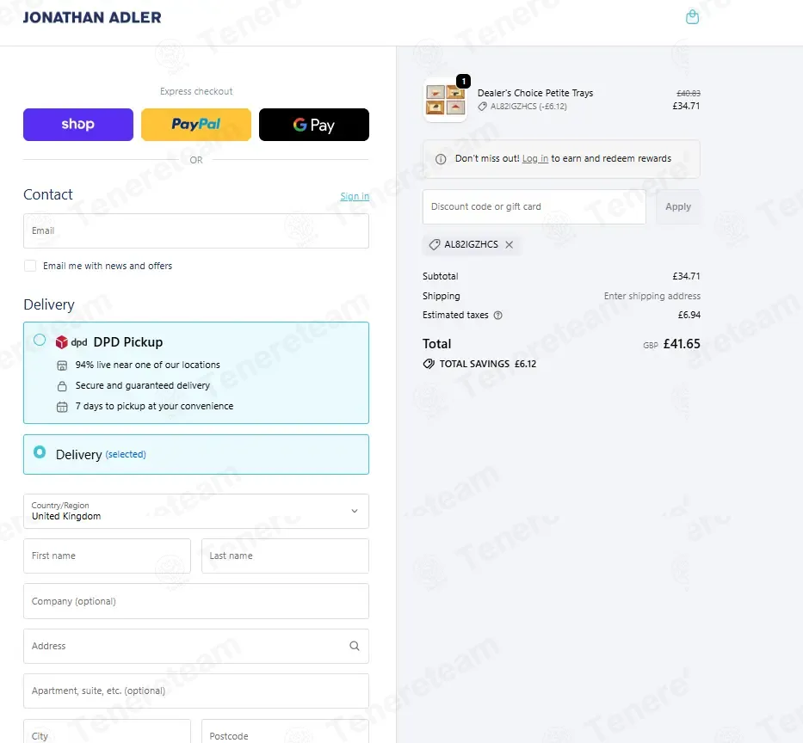Choose PayPal express checkout
Viewport: 803px width, 743px height.
(x=196, y=125)
